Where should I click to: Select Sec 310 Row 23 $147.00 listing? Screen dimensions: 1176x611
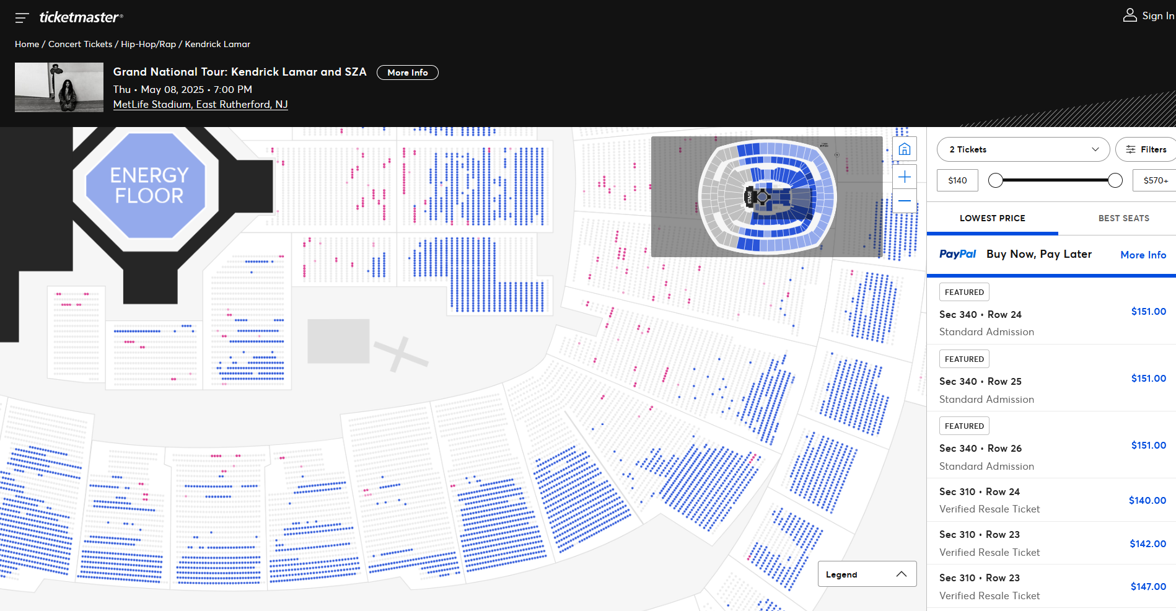click(1051, 586)
